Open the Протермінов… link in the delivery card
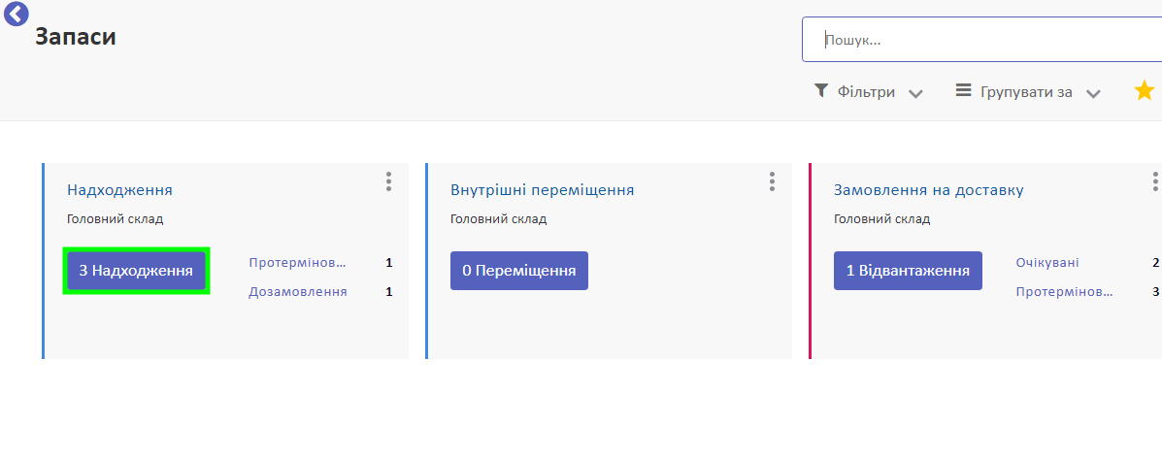This screenshot has width=1162, height=458. coord(1064,292)
